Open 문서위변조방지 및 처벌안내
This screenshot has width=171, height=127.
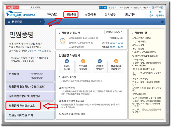tap(30, 96)
